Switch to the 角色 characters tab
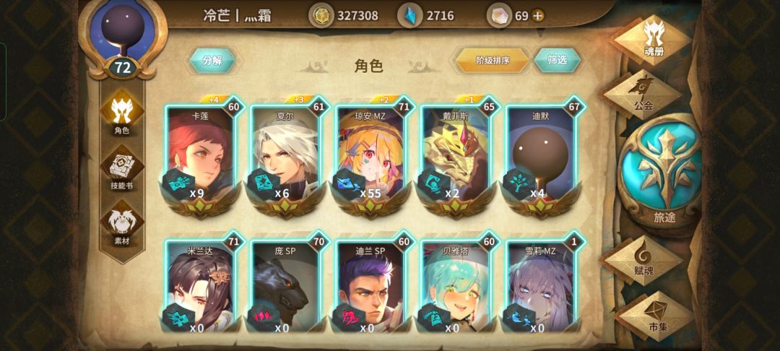The width and height of the screenshot is (780, 351). click(122, 113)
